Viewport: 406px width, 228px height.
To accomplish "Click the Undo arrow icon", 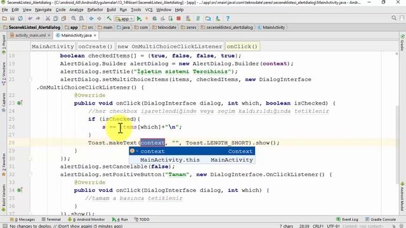I will coord(30,18).
